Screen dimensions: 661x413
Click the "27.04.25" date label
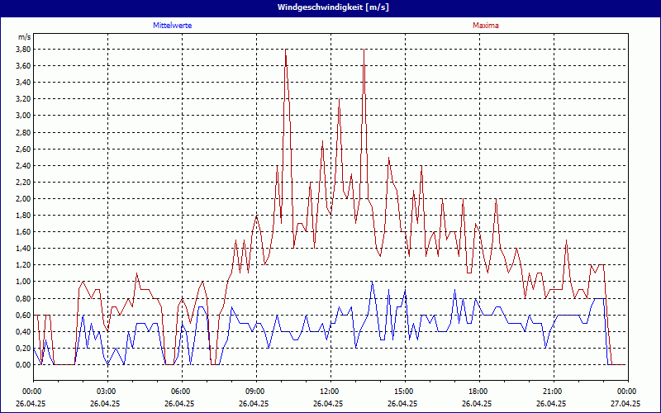point(625,404)
